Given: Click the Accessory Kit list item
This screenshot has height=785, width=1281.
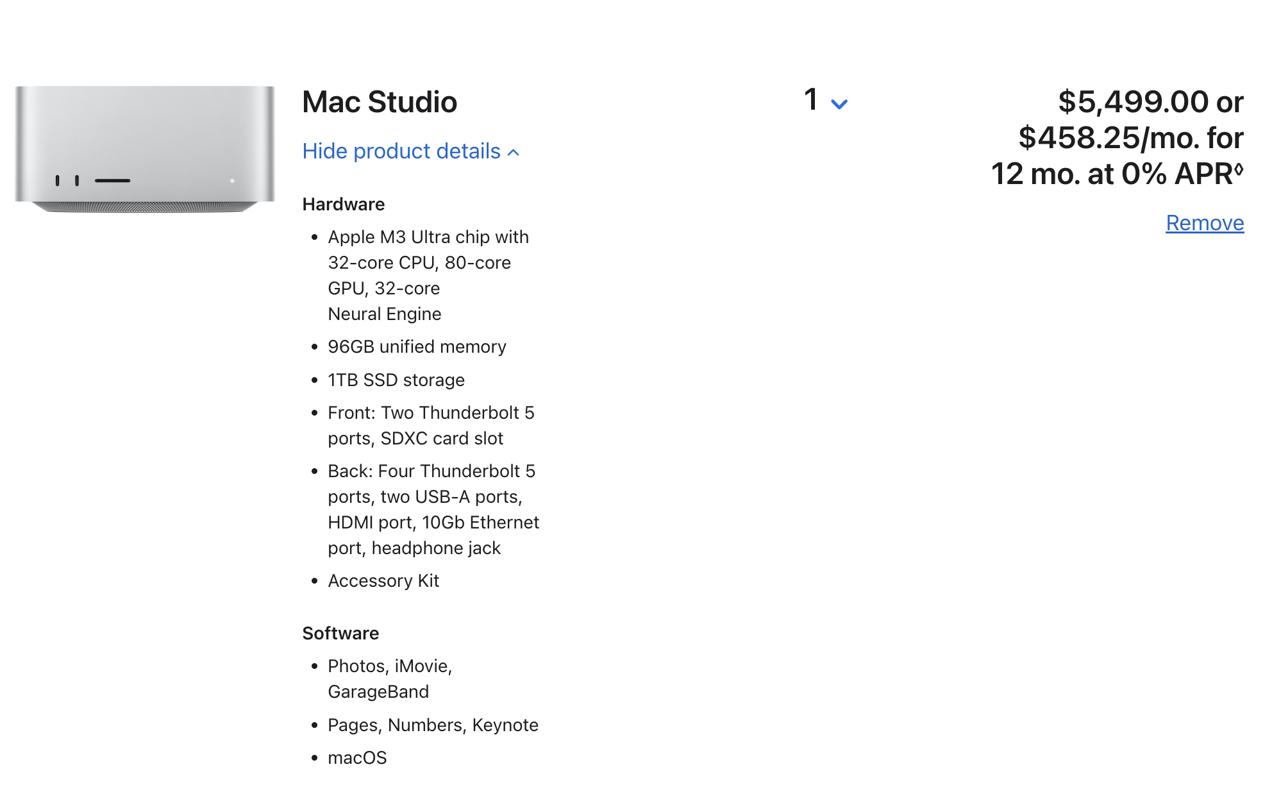Looking at the screenshot, I should coord(383,581).
